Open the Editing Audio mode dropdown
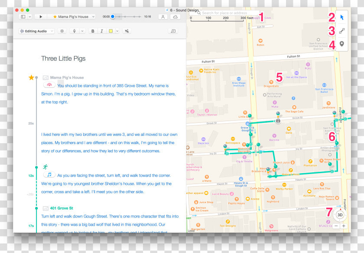364x253 pixels. (x=36, y=31)
